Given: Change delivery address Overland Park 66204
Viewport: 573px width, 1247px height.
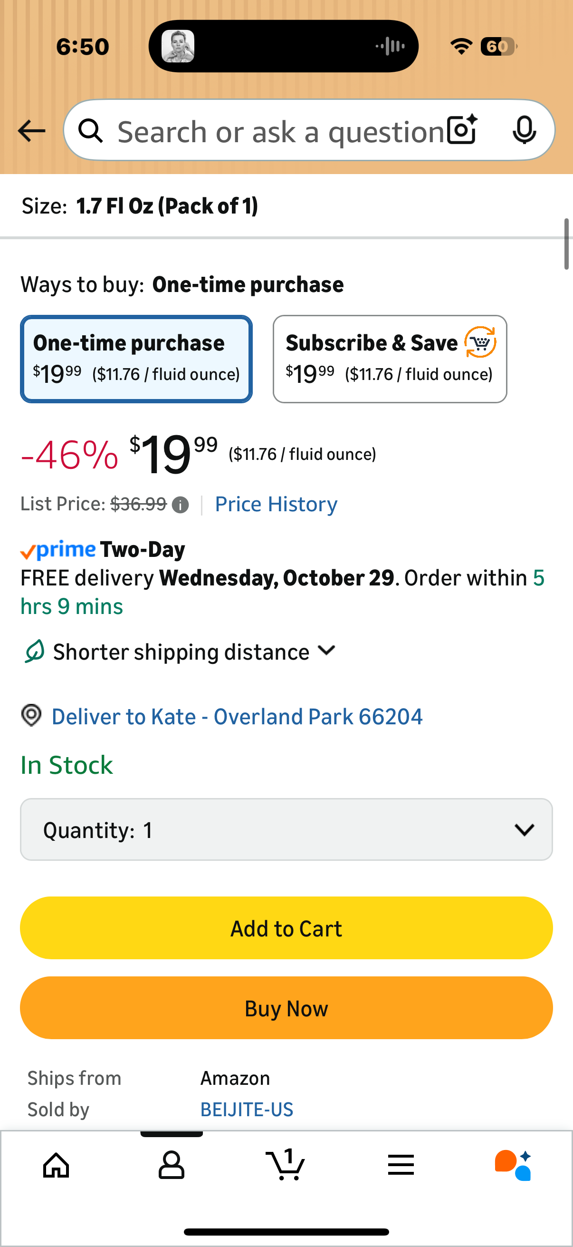Looking at the screenshot, I should point(237,716).
